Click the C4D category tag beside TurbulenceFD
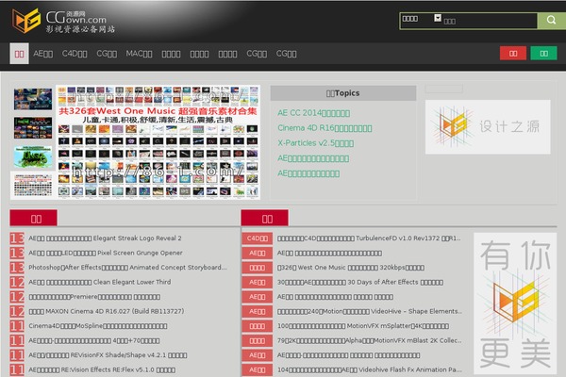This screenshot has width=566, height=377. (x=257, y=238)
